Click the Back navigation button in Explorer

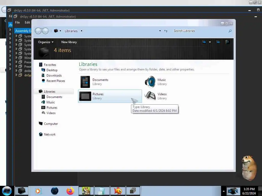click(x=38, y=31)
